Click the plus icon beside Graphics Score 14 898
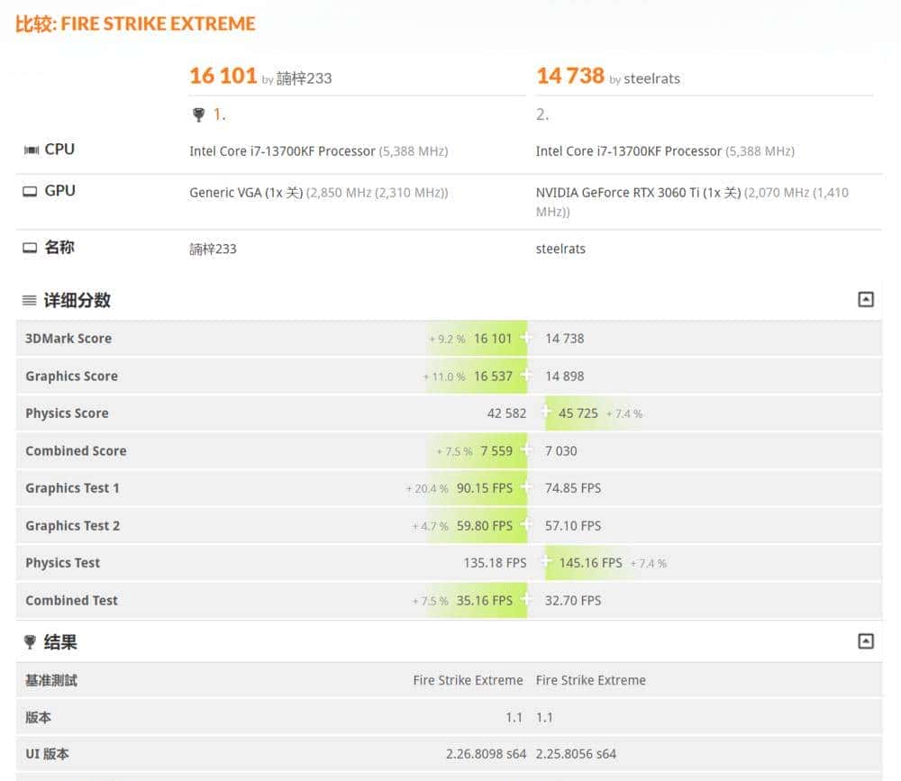This screenshot has height=781, width=901. (x=525, y=376)
